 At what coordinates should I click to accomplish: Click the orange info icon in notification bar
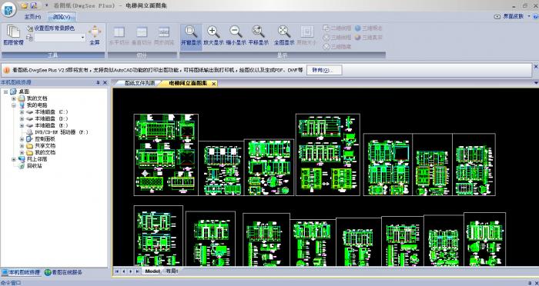tap(6, 70)
